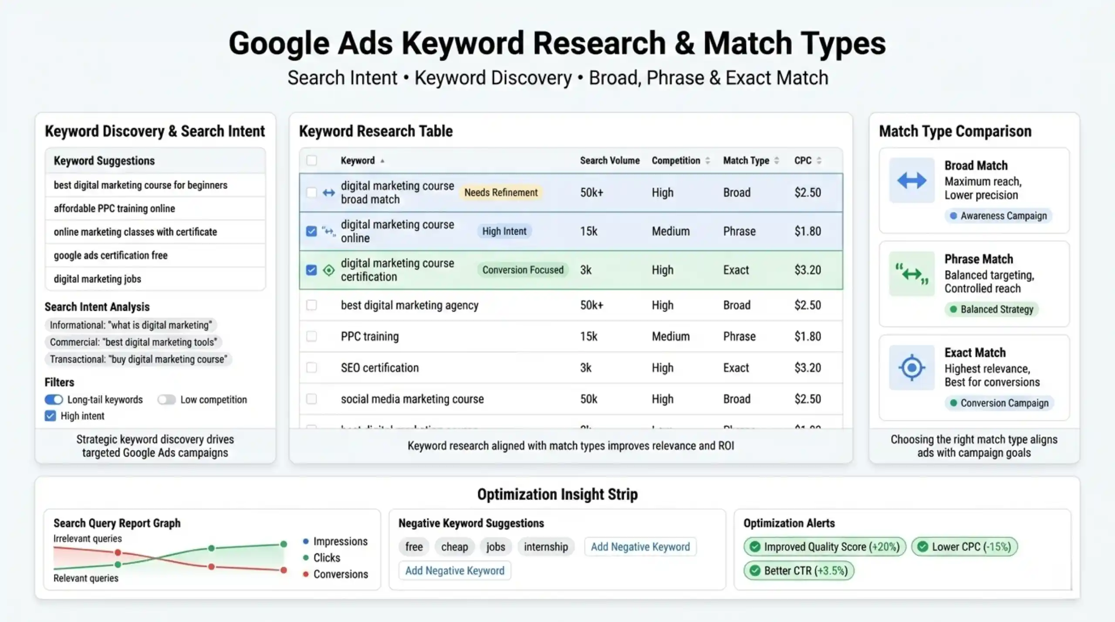This screenshot has height=622, width=1115.
Task: Click the Exact Match target icon
Action: (912, 367)
